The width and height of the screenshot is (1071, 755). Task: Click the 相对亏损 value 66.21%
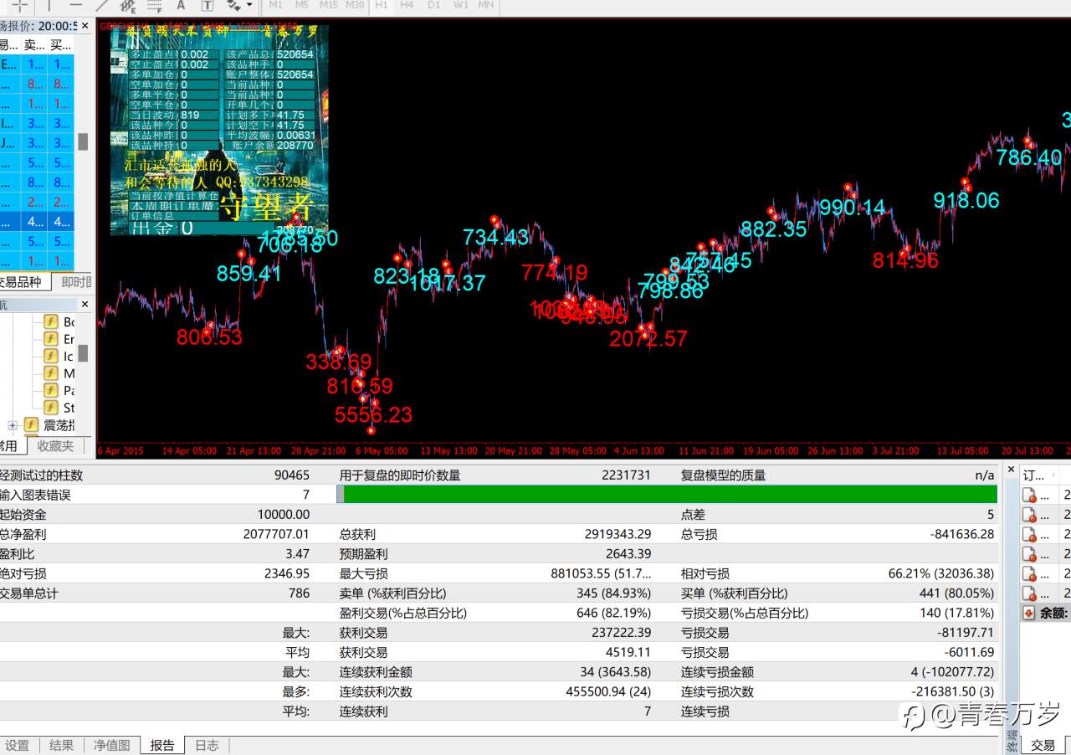point(941,573)
